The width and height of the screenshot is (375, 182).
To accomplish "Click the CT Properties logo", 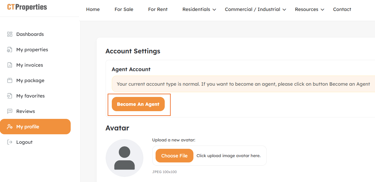I will (27, 7).
